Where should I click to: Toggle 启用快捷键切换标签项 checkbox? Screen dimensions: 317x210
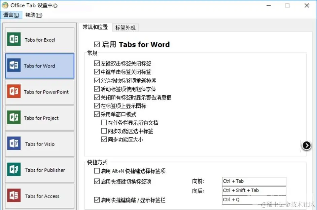[x=97, y=181]
